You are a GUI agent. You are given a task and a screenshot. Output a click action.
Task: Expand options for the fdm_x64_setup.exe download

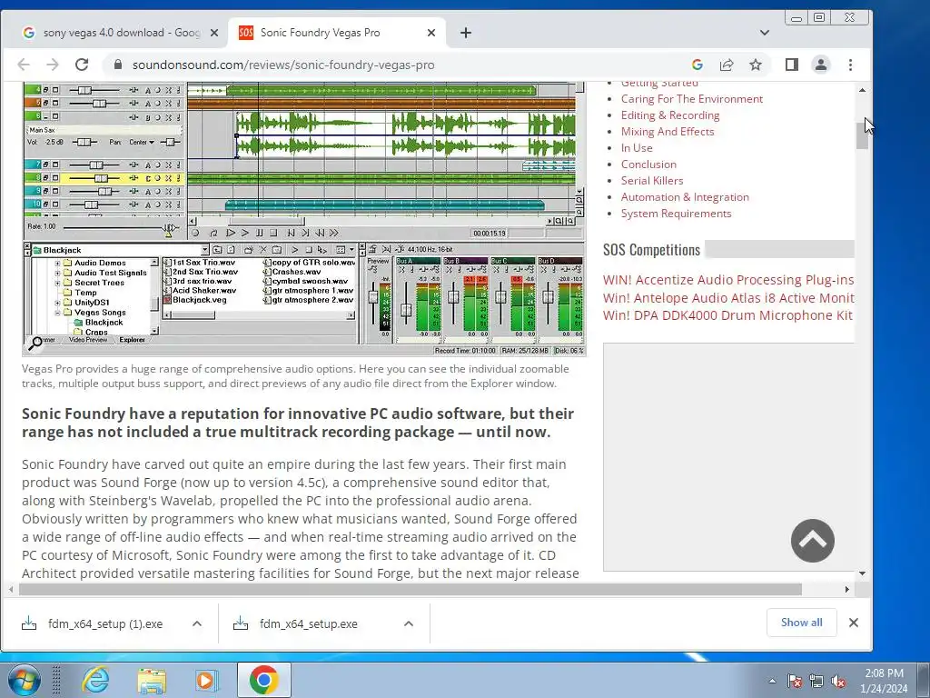tap(409, 623)
